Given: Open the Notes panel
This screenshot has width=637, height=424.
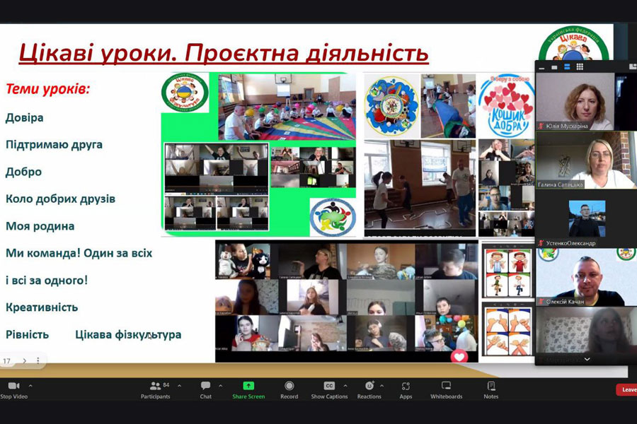Looking at the screenshot, I should (490, 390).
